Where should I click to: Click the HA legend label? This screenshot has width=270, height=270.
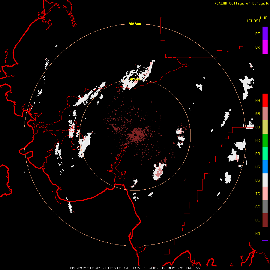pyautogui.click(x=257, y=100)
